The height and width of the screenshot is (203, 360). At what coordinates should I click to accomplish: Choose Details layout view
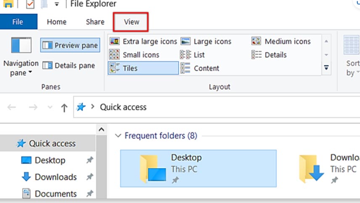269,55
